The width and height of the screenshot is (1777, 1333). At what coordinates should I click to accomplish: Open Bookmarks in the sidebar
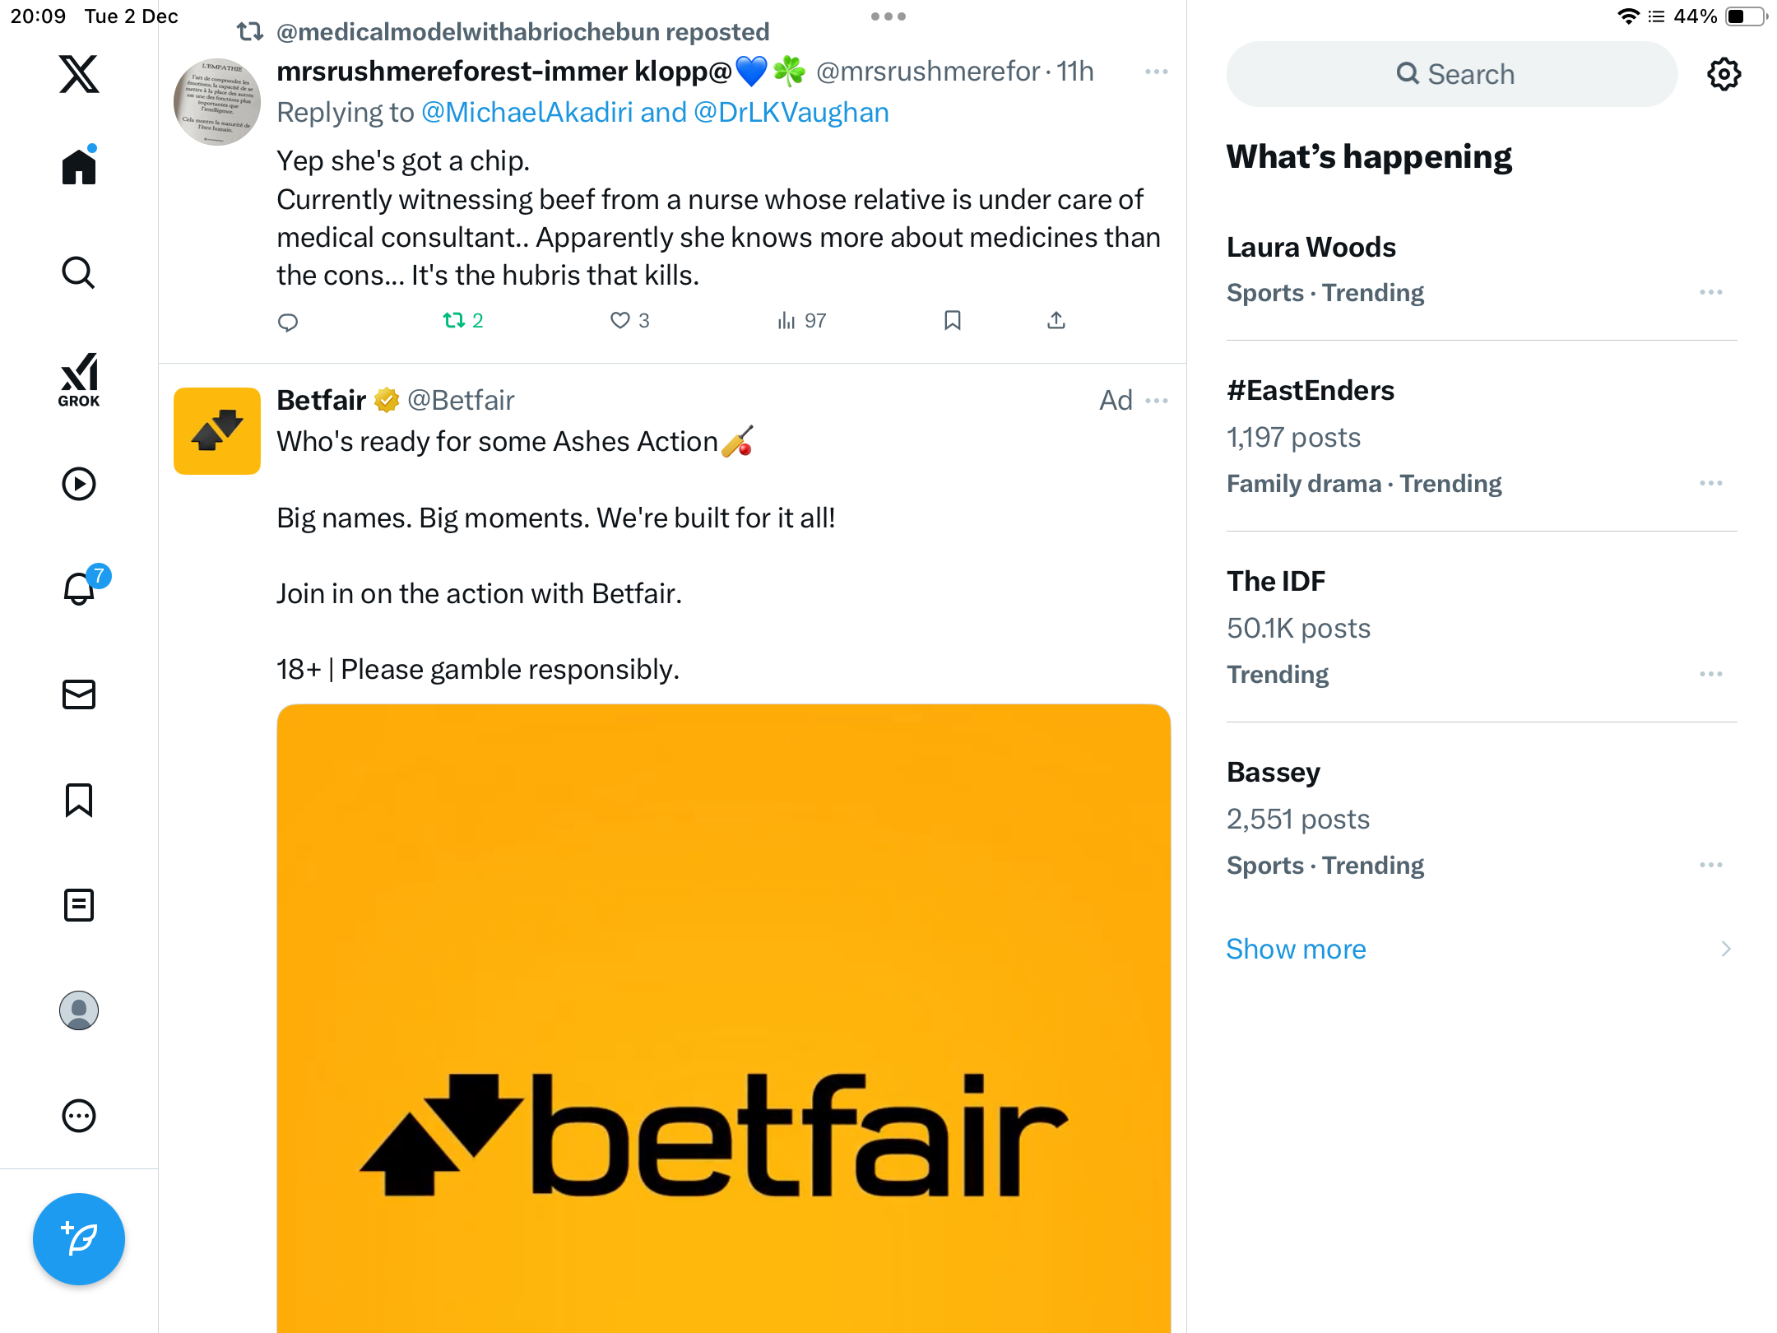coord(79,800)
